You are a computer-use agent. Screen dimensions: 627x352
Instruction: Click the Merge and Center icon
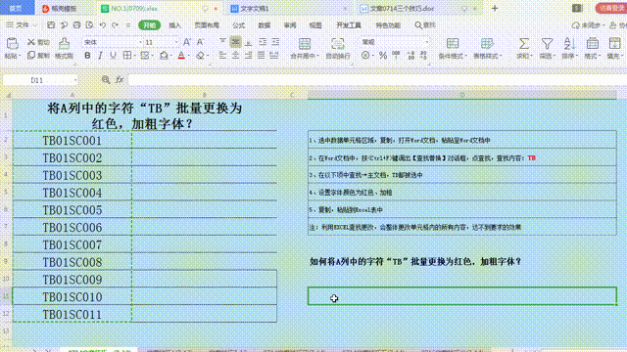pyautogui.click(x=305, y=43)
